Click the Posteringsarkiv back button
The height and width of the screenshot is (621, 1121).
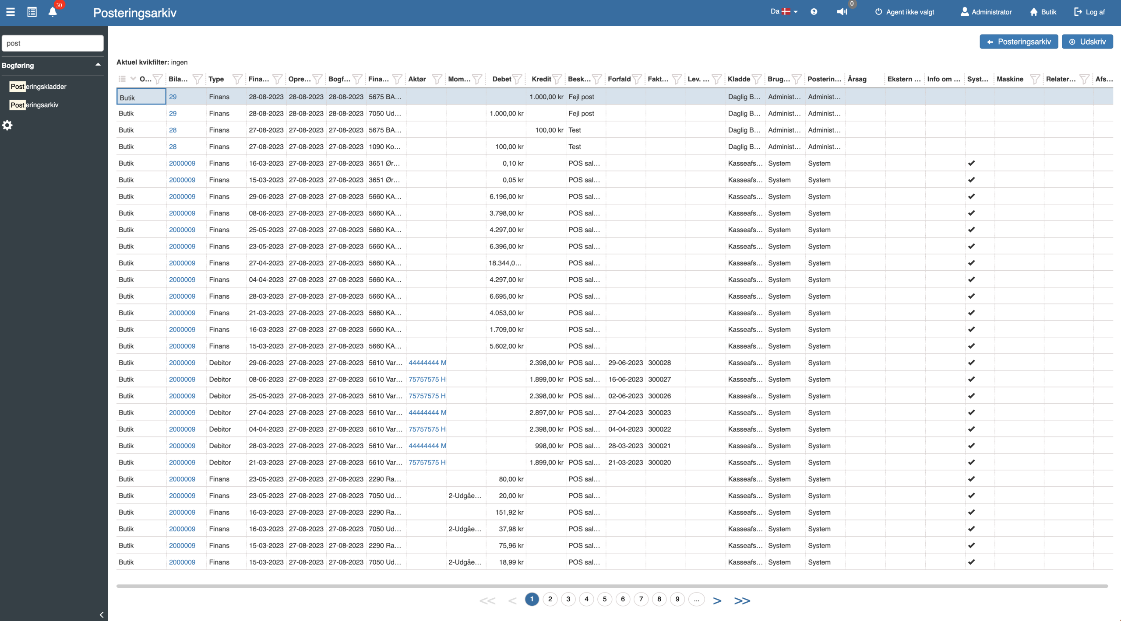pyautogui.click(x=1019, y=42)
